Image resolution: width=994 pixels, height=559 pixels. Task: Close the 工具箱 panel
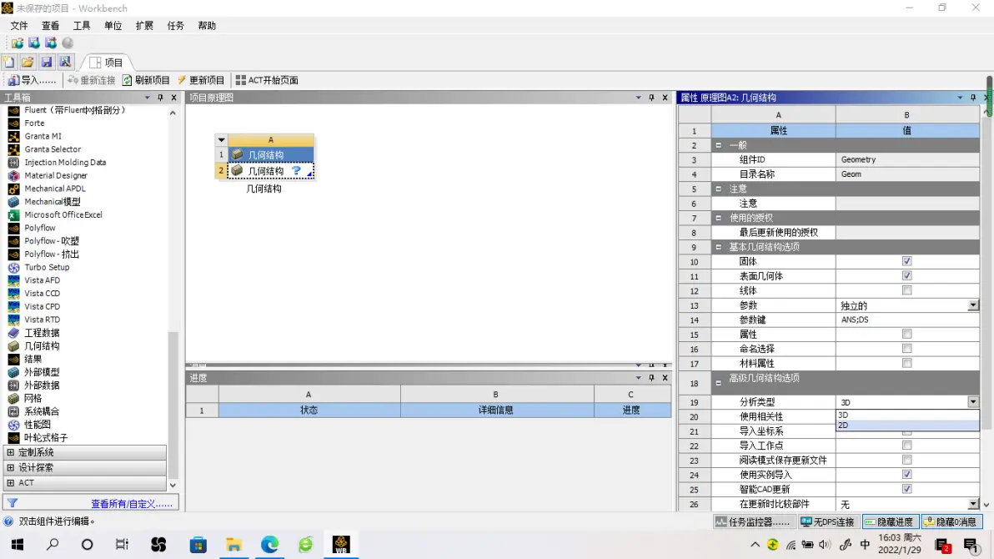pyautogui.click(x=173, y=98)
